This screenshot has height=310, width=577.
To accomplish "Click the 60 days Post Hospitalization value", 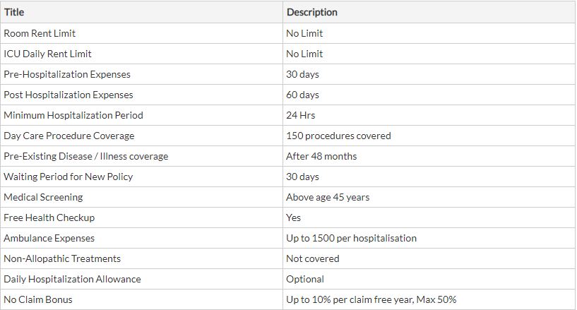I will (x=429, y=95).
